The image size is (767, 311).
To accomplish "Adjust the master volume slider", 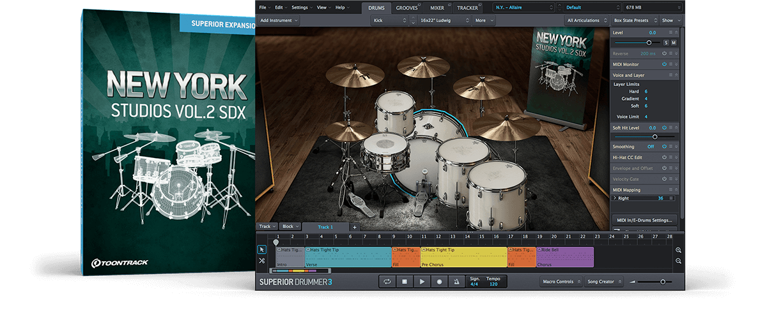I will click(x=655, y=282).
